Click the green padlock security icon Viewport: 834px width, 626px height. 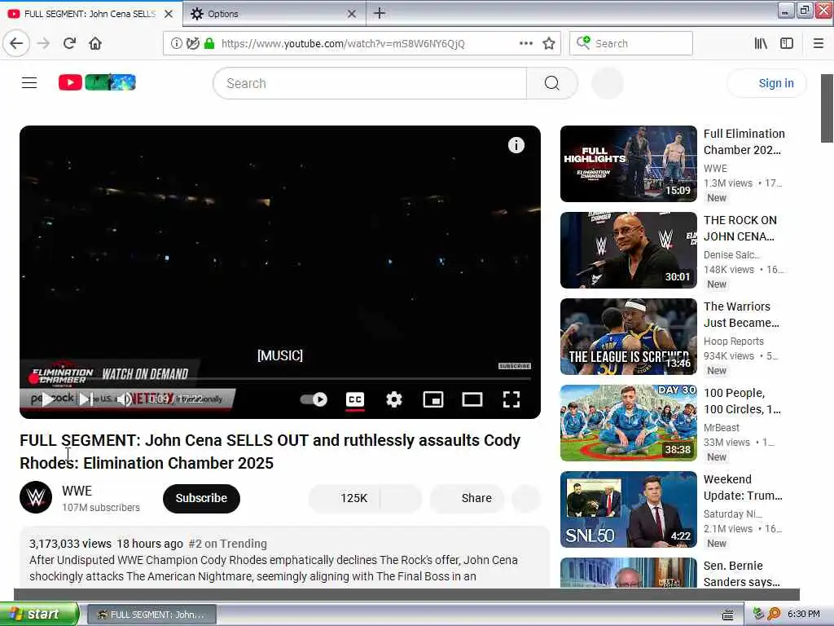click(x=209, y=44)
